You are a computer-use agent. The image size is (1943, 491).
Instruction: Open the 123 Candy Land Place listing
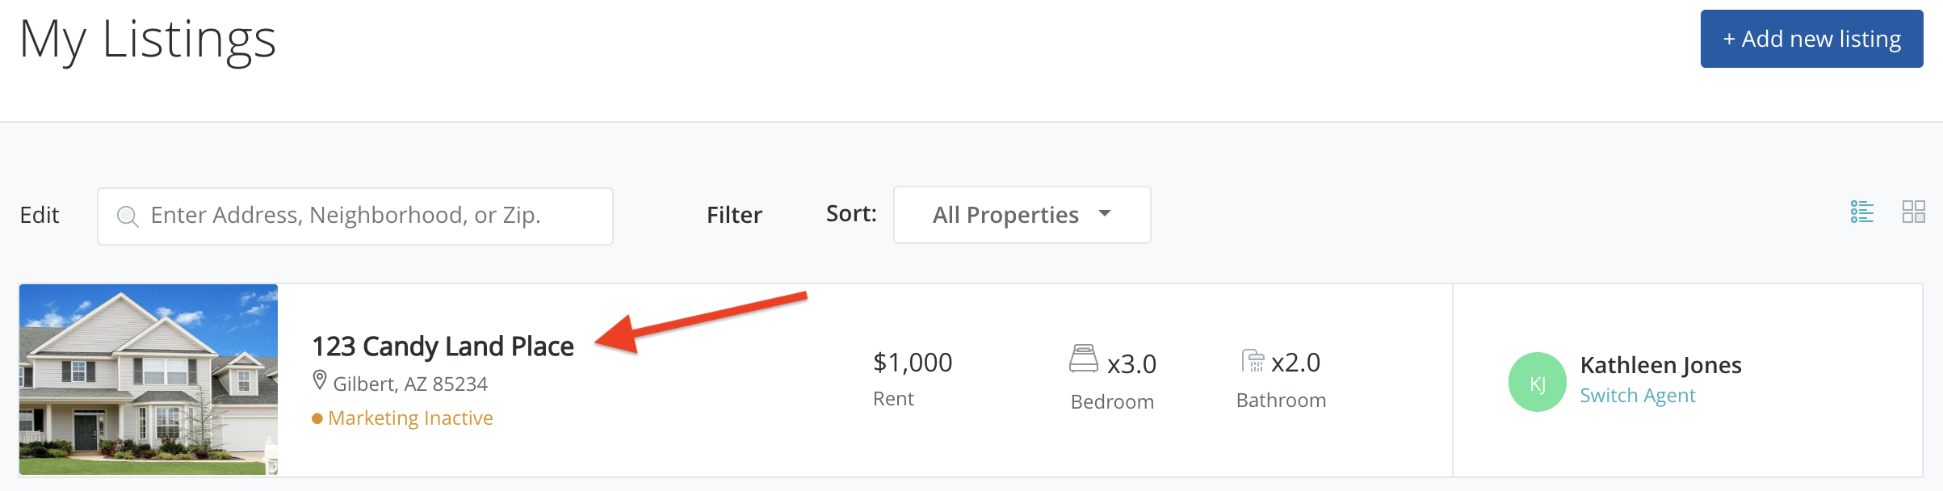443,346
